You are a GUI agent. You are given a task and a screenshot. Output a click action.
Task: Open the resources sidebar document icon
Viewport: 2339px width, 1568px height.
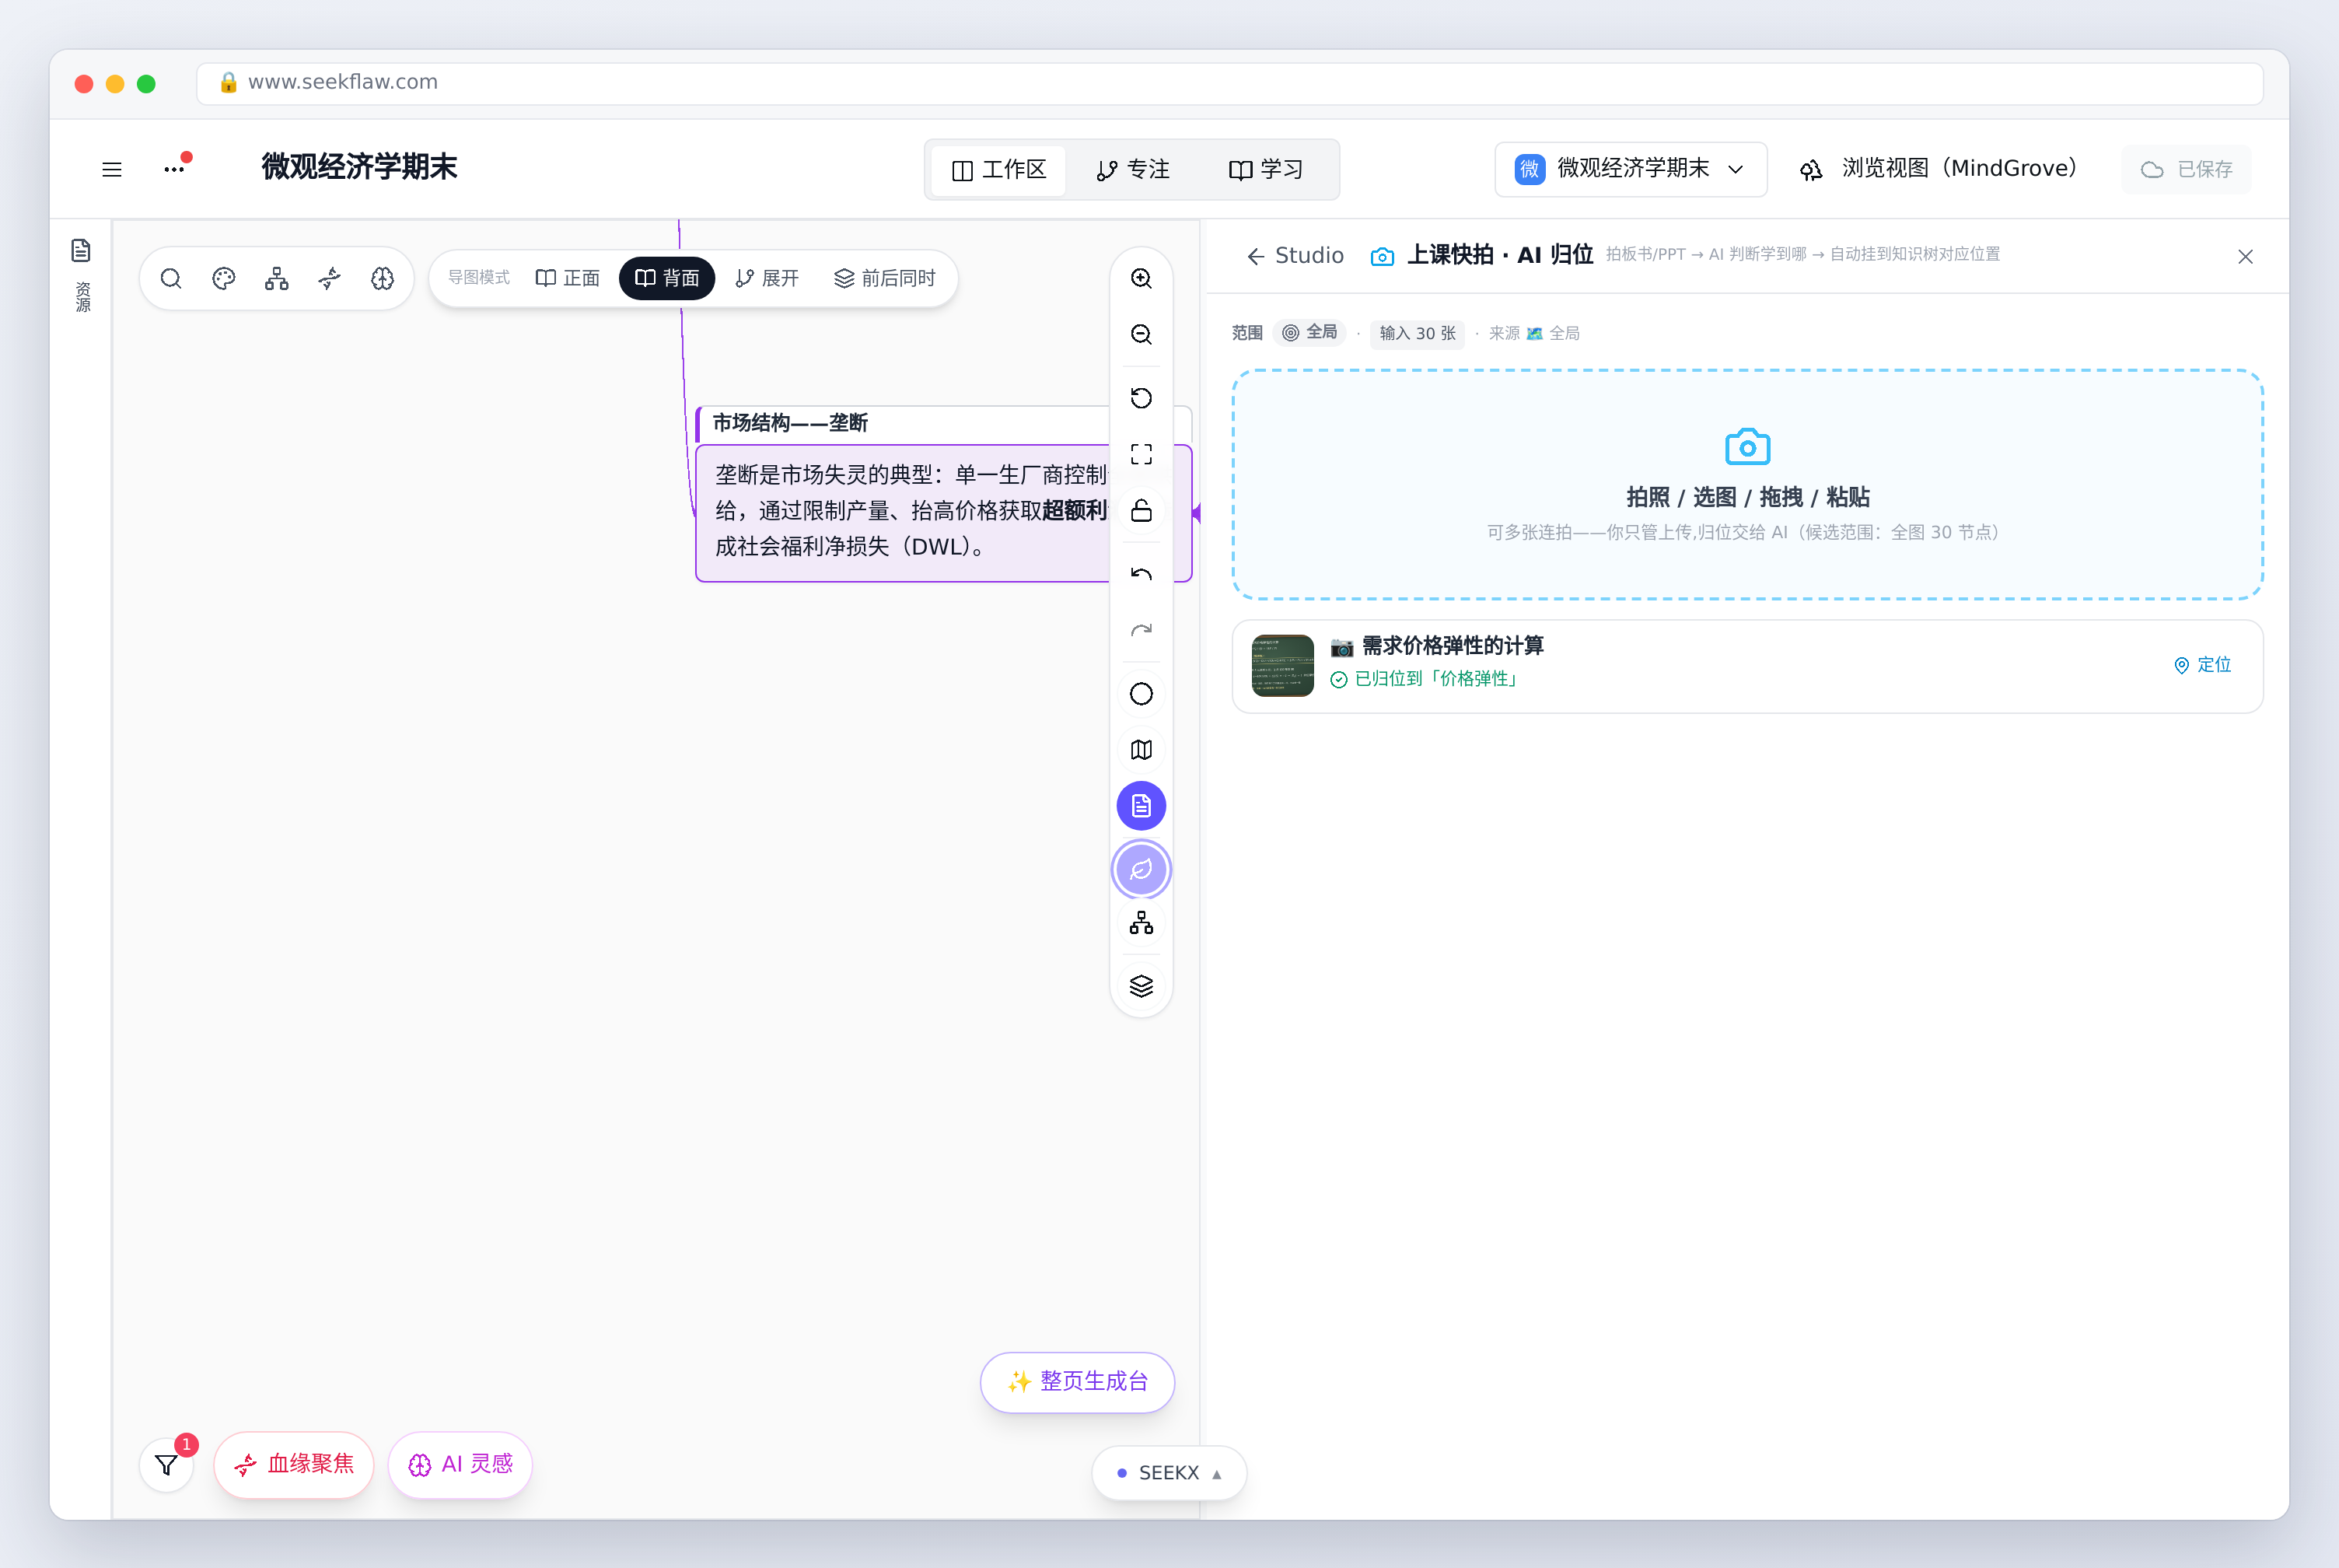(x=82, y=250)
